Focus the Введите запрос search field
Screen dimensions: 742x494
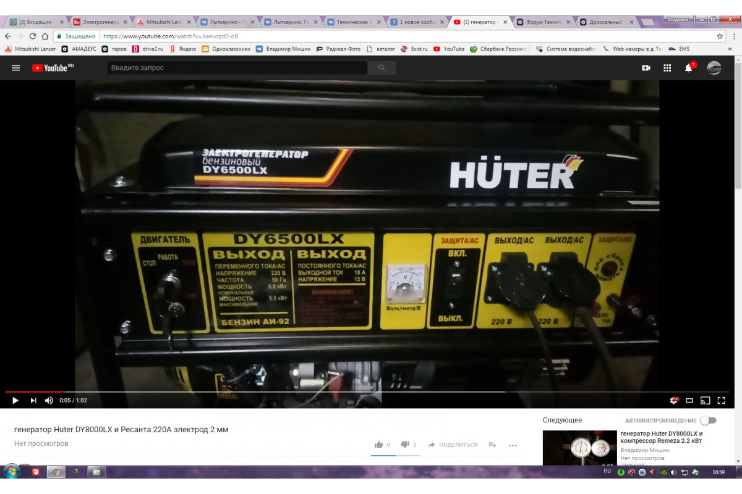click(237, 68)
